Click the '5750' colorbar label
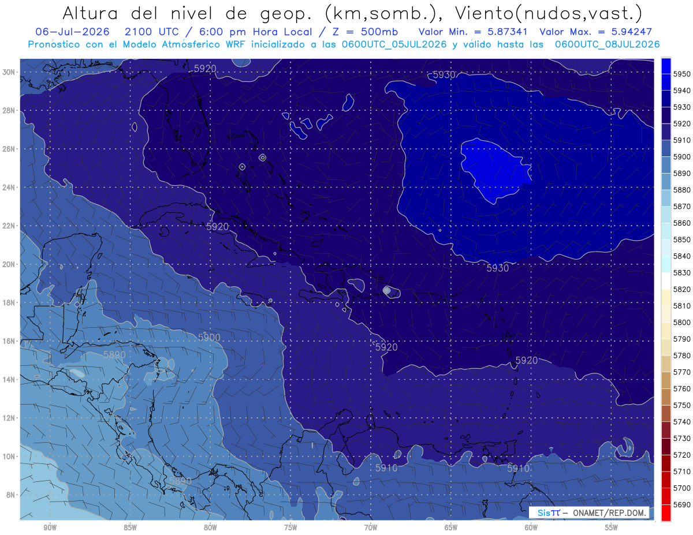 coord(682,405)
